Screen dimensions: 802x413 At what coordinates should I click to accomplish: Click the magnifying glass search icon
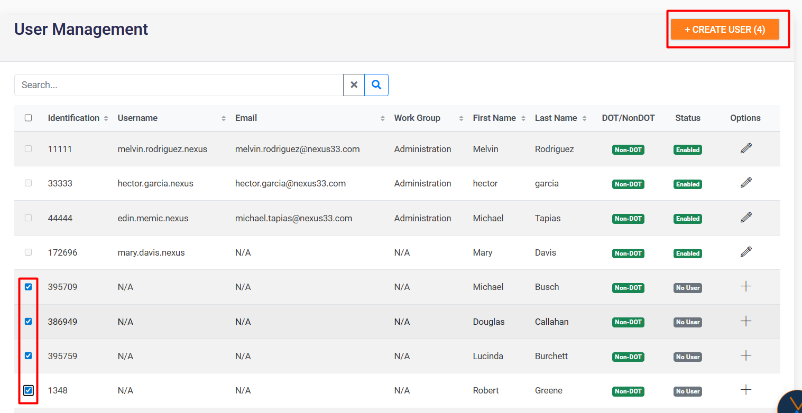376,85
